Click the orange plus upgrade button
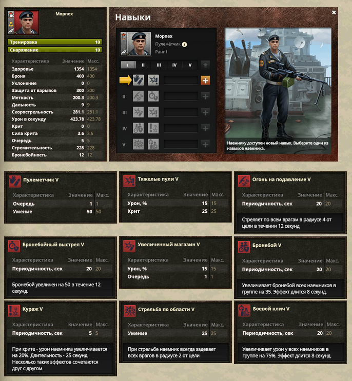Screen dimensions: 352x381 tap(205, 81)
